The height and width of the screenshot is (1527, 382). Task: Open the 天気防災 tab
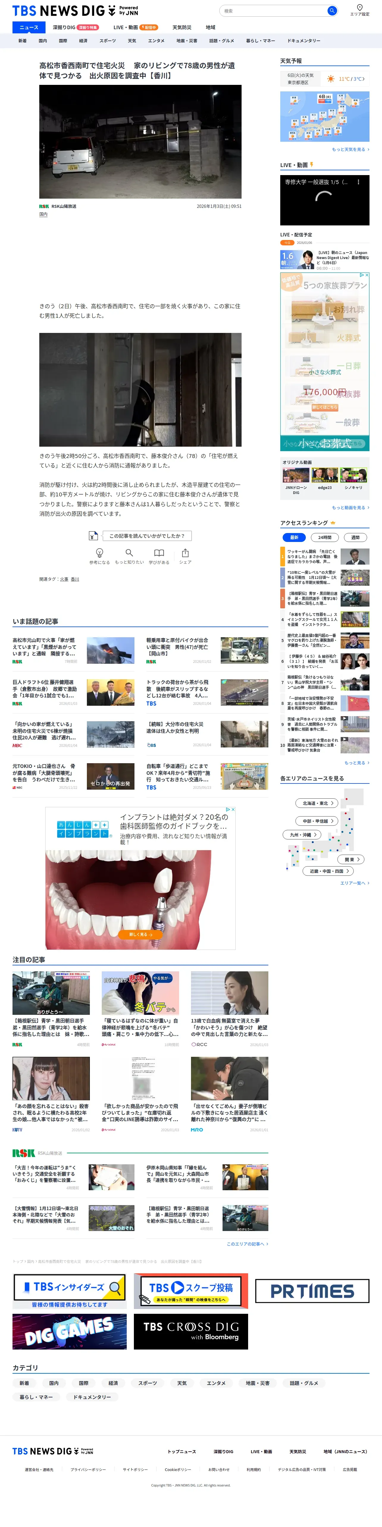click(x=182, y=27)
